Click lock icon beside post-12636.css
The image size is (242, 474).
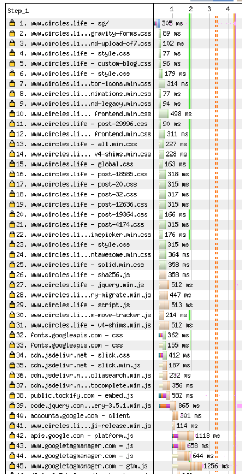pos(12,204)
